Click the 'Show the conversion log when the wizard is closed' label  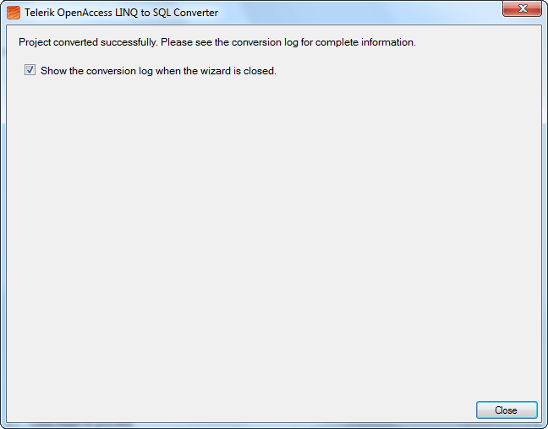click(158, 71)
